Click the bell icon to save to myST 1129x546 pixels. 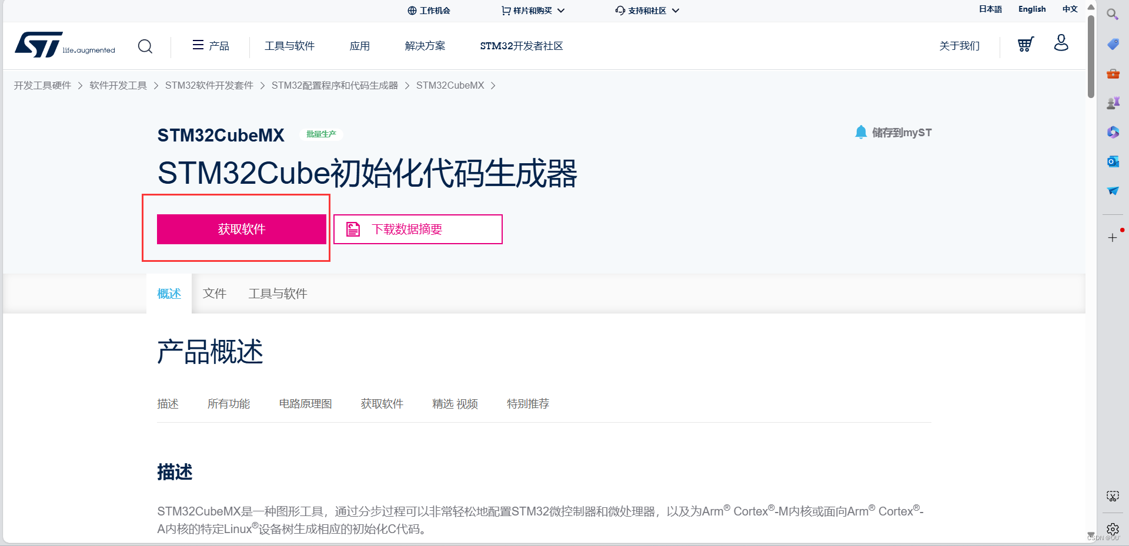pos(861,132)
